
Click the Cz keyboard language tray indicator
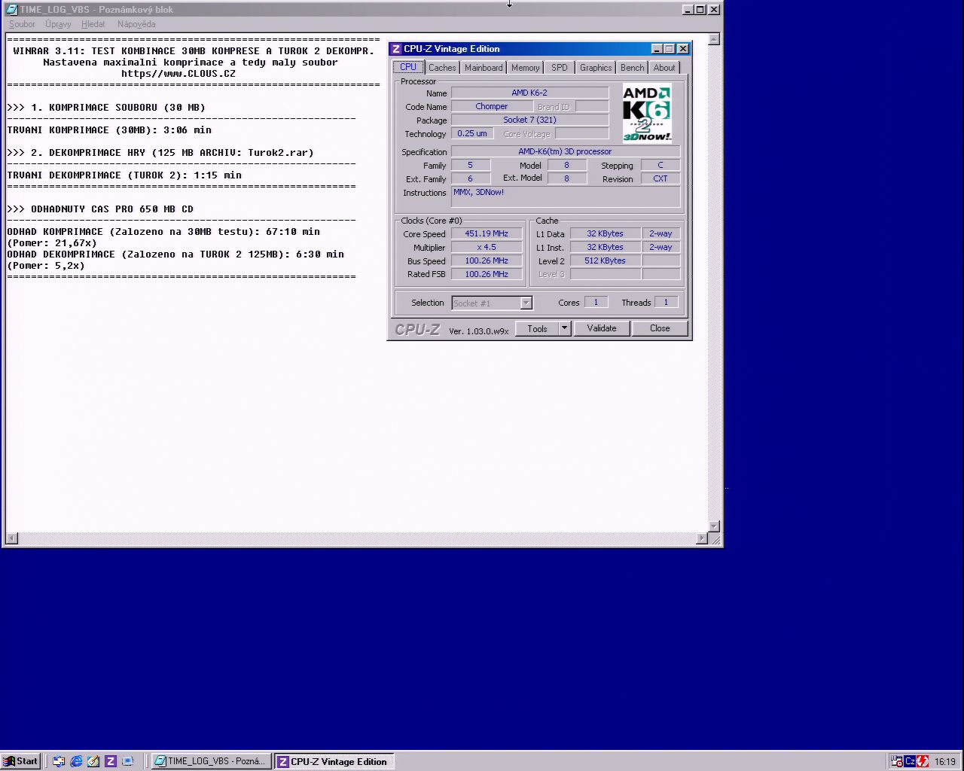[x=910, y=761]
